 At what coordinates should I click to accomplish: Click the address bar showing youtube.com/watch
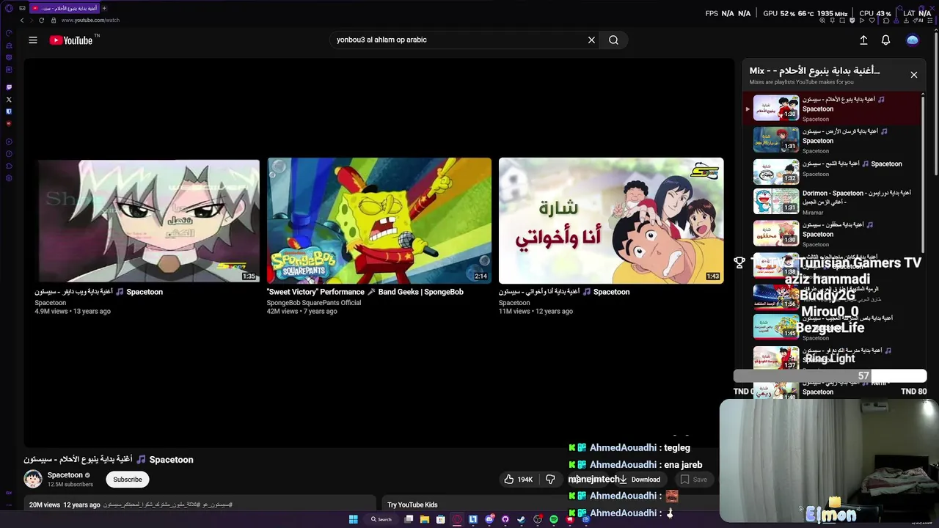[x=90, y=20]
